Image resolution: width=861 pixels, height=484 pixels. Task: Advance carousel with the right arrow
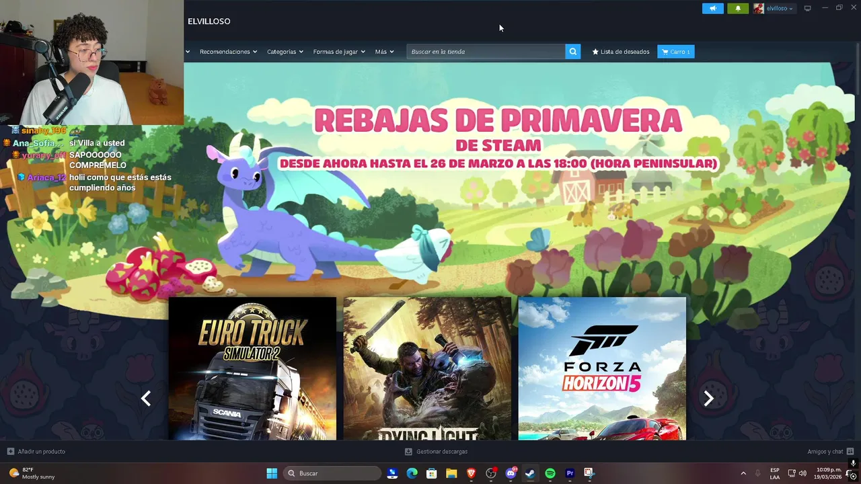coord(708,399)
